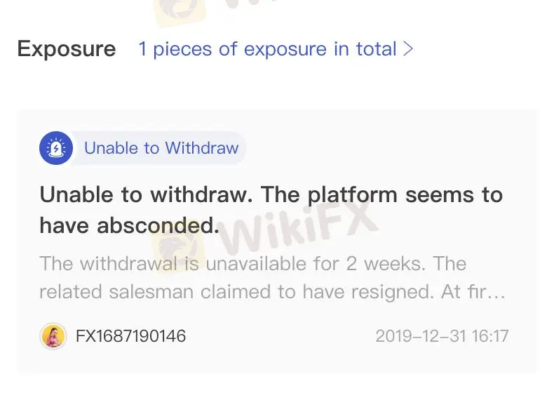Click the 2019-12-31 post date

click(421, 337)
